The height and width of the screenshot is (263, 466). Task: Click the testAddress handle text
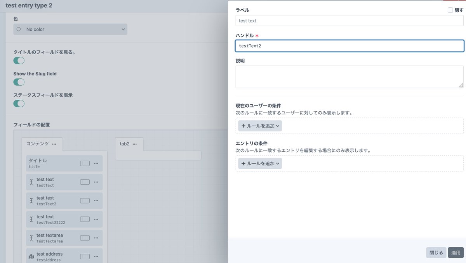49,260
